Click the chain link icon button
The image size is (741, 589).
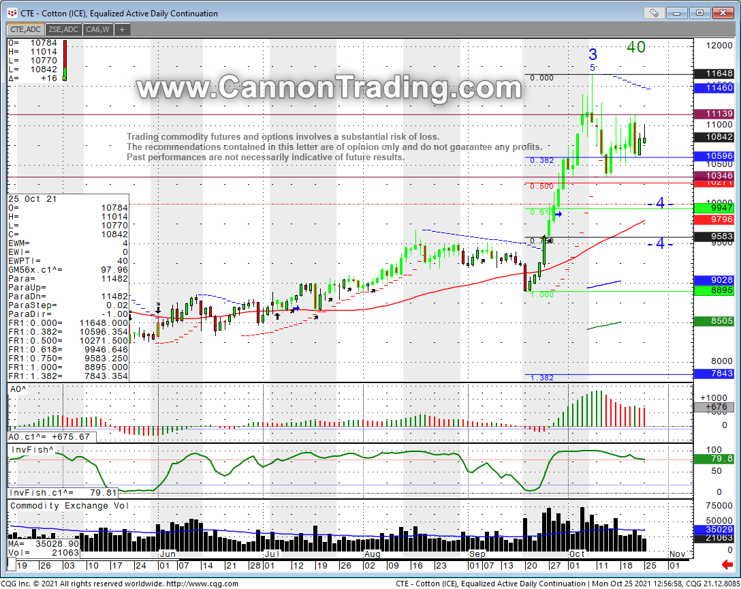tap(653, 12)
